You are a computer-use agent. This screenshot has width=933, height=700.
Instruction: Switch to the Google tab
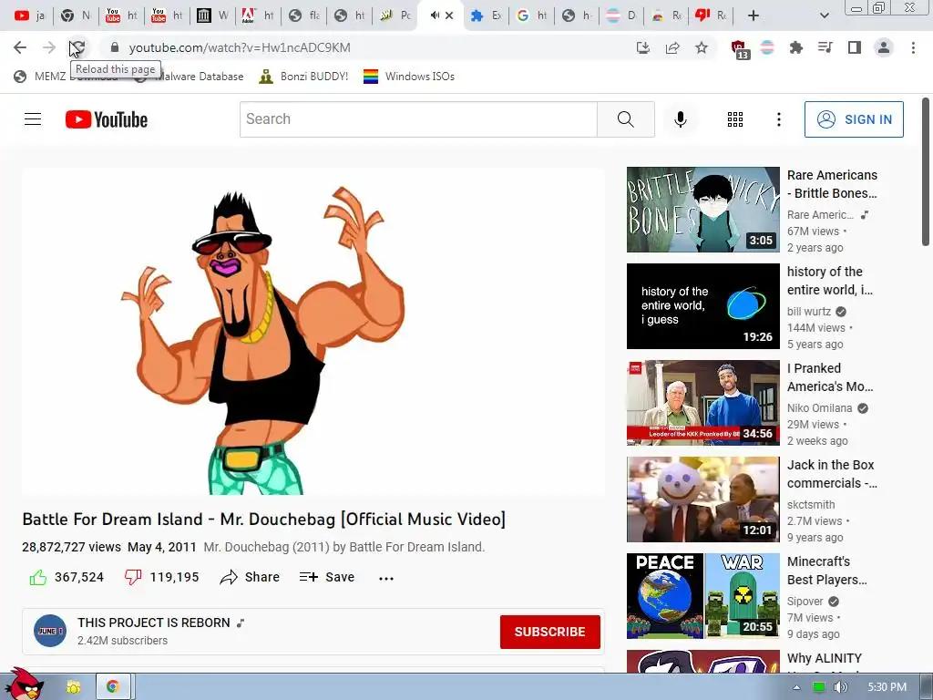tap(532, 15)
